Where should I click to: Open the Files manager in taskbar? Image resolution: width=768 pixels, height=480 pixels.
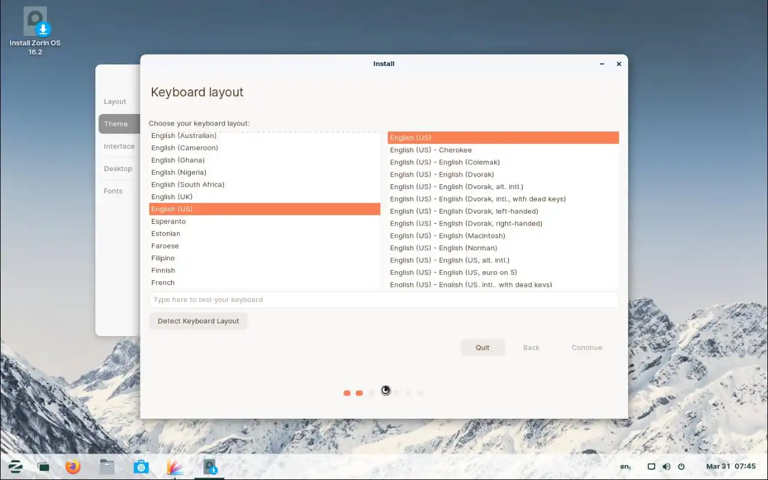point(107,466)
